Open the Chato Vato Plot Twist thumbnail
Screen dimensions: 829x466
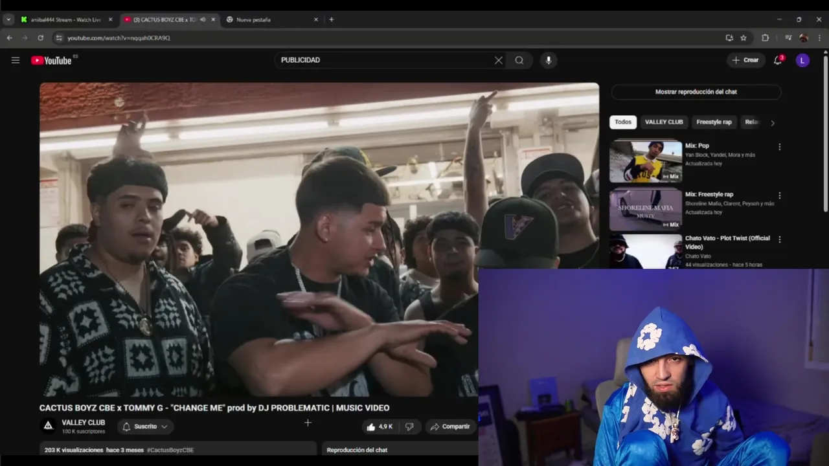tap(646, 252)
